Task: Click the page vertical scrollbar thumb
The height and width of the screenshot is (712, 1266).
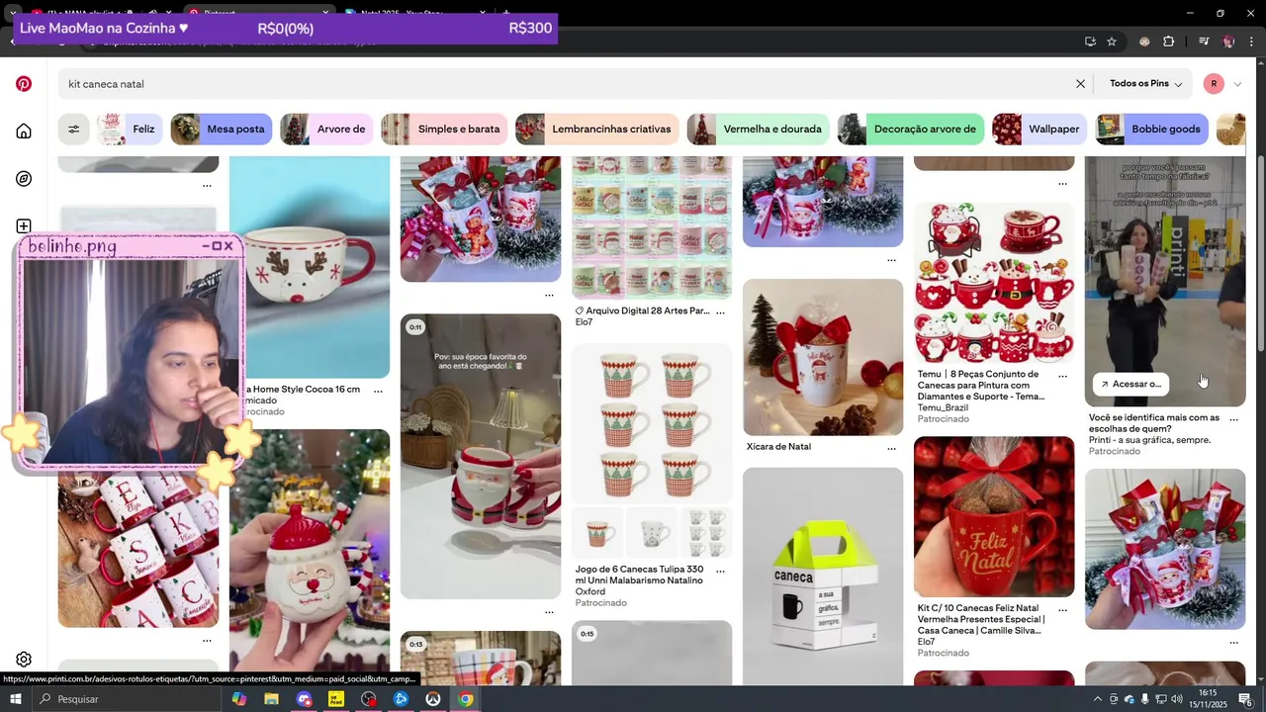Action: click(1260, 252)
